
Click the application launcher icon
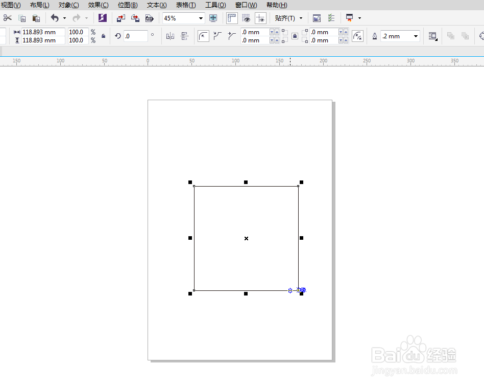(349, 18)
